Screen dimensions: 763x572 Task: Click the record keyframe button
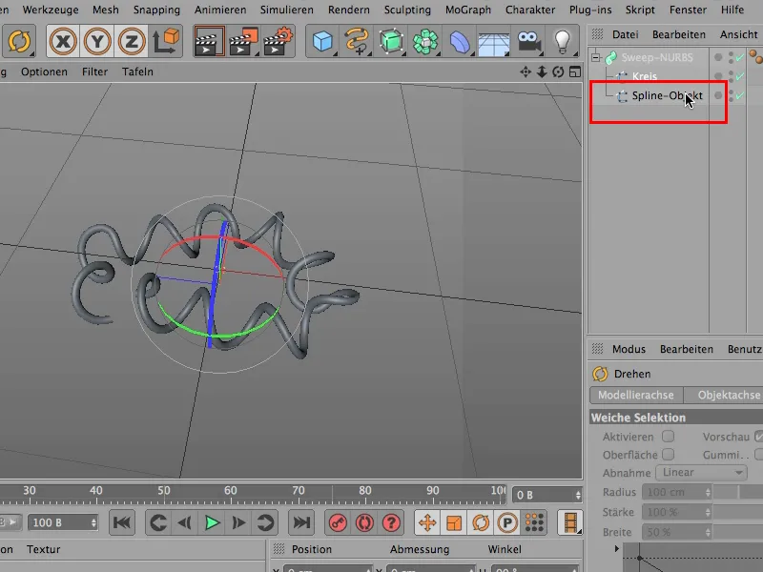coord(338,522)
